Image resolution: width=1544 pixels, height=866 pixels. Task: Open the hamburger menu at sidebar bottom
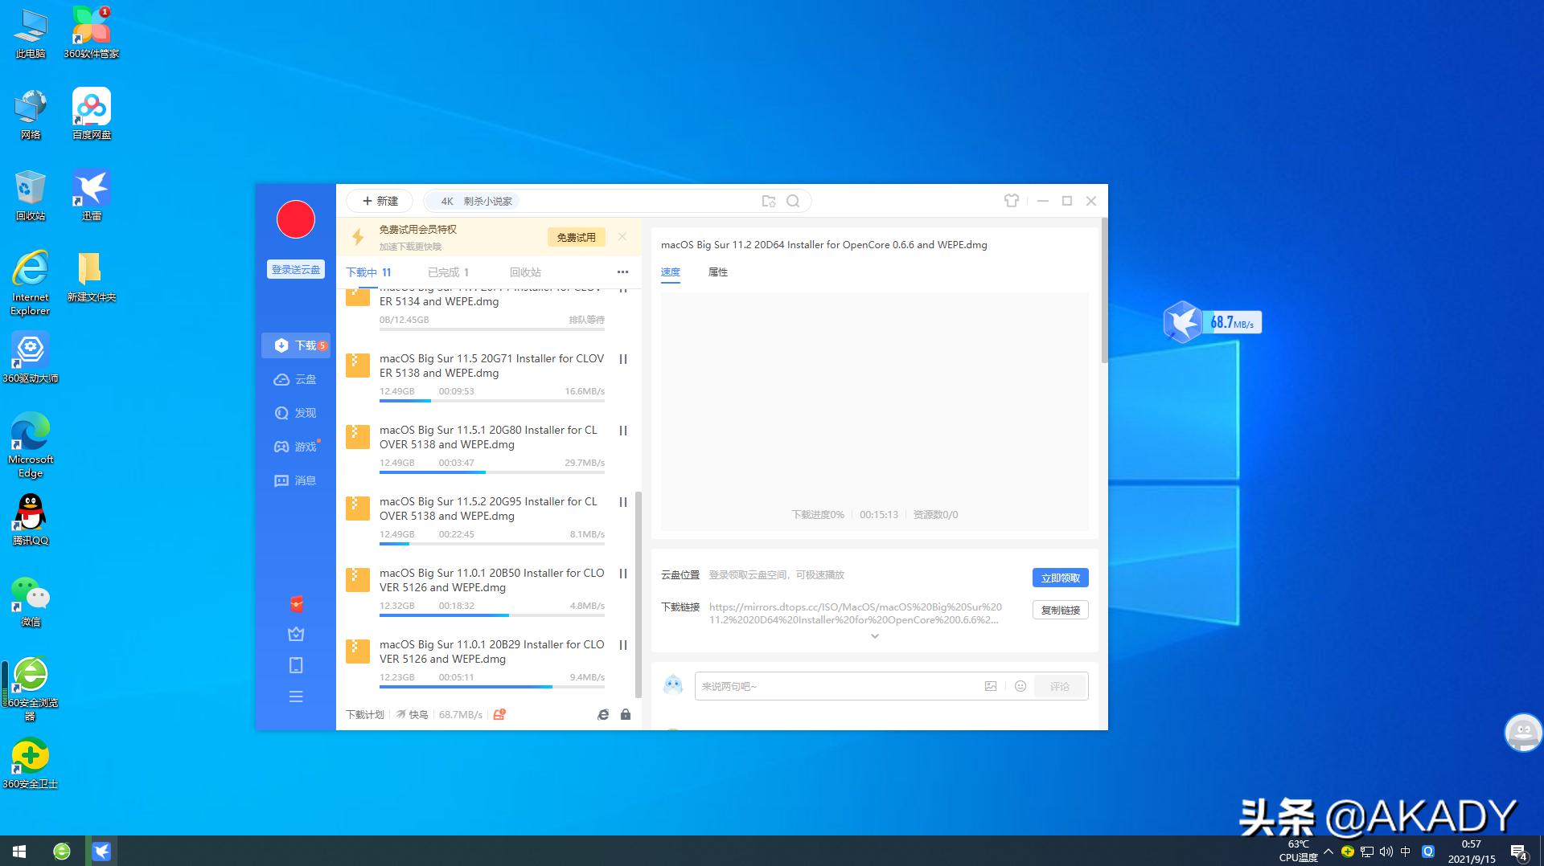point(296,696)
